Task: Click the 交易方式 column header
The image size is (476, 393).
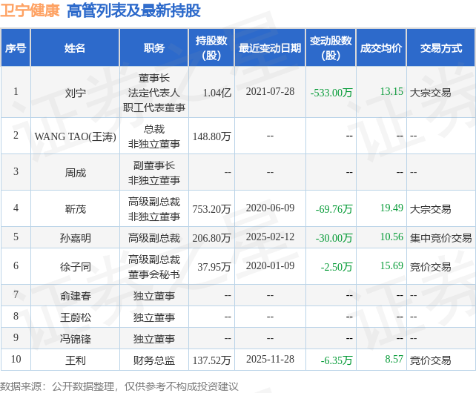Action: pos(441,47)
